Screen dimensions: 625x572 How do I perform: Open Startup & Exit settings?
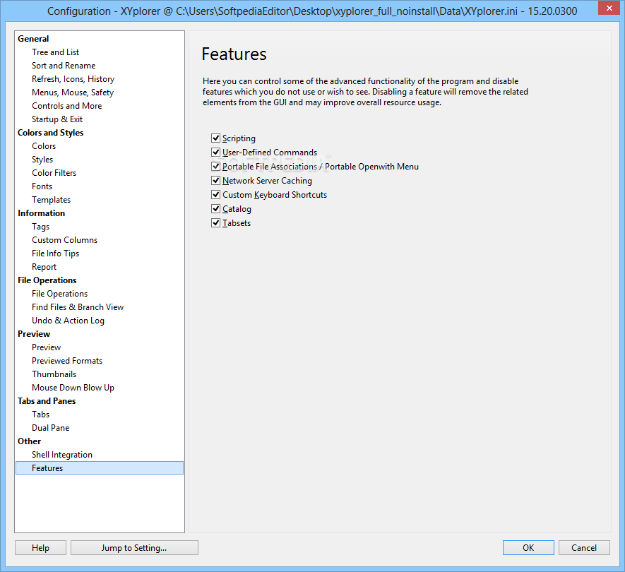57,119
